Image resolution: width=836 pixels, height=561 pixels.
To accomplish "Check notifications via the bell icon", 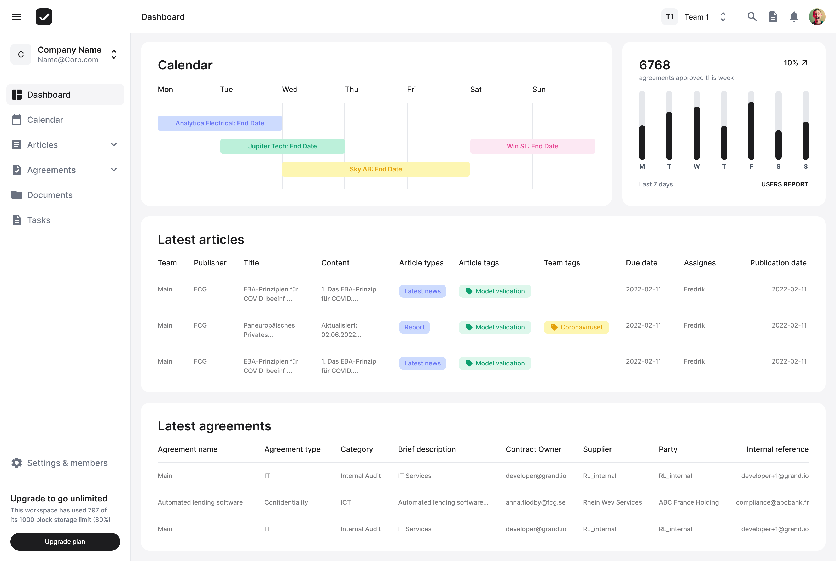I will (794, 16).
